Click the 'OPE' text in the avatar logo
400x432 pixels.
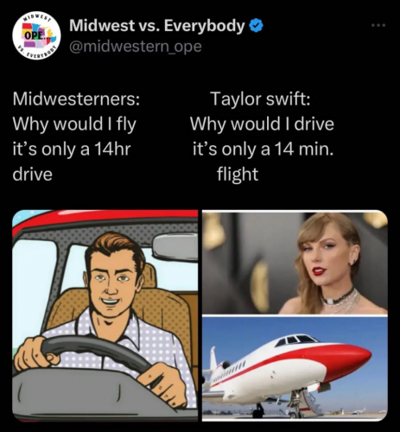(x=35, y=36)
